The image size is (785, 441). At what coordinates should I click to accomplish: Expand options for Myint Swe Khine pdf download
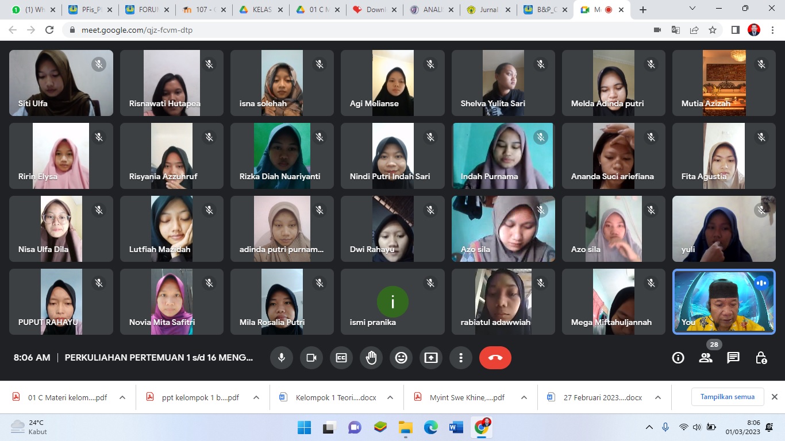(524, 397)
